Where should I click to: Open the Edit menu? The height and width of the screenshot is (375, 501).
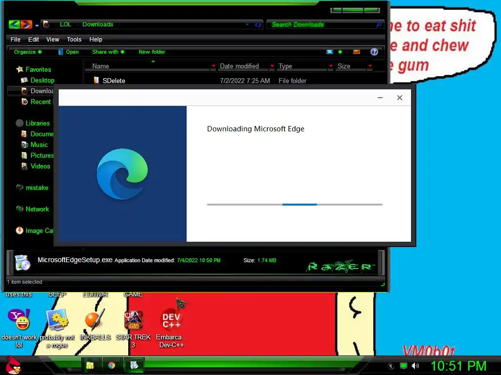coord(33,39)
